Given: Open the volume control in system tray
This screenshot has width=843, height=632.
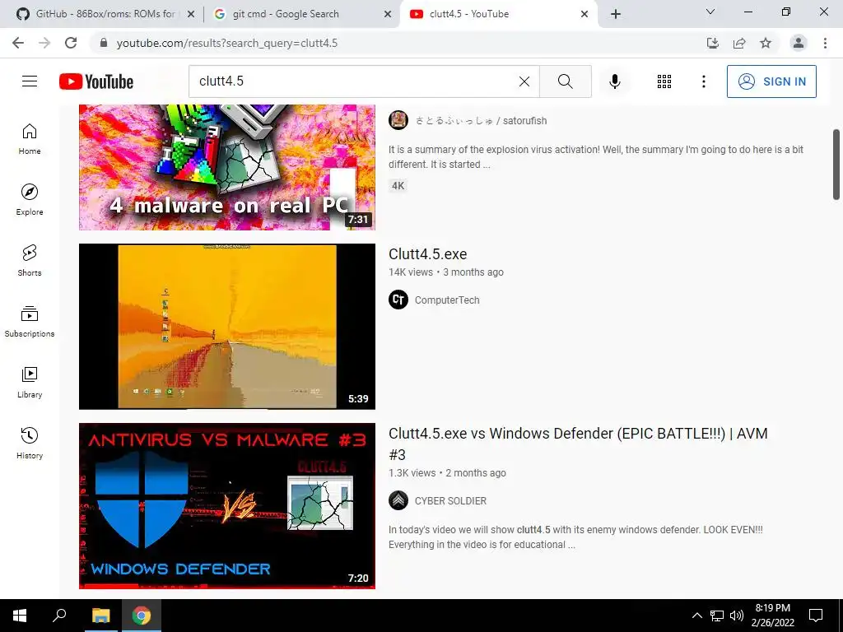Looking at the screenshot, I should pyautogui.click(x=737, y=616).
